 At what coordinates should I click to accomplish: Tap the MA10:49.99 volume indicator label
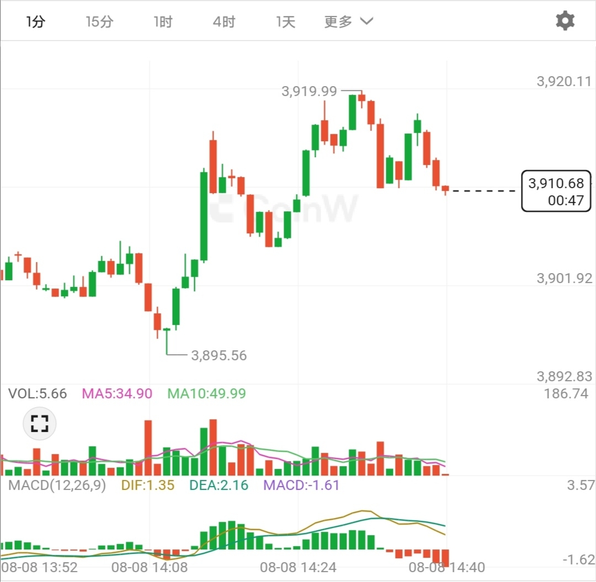click(206, 393)
